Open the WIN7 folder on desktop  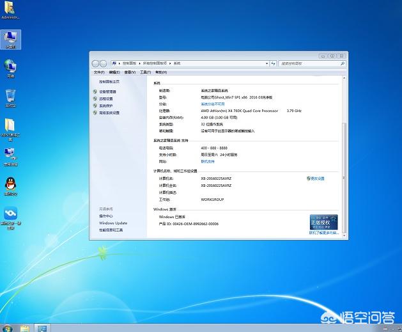tap(10, 130)
